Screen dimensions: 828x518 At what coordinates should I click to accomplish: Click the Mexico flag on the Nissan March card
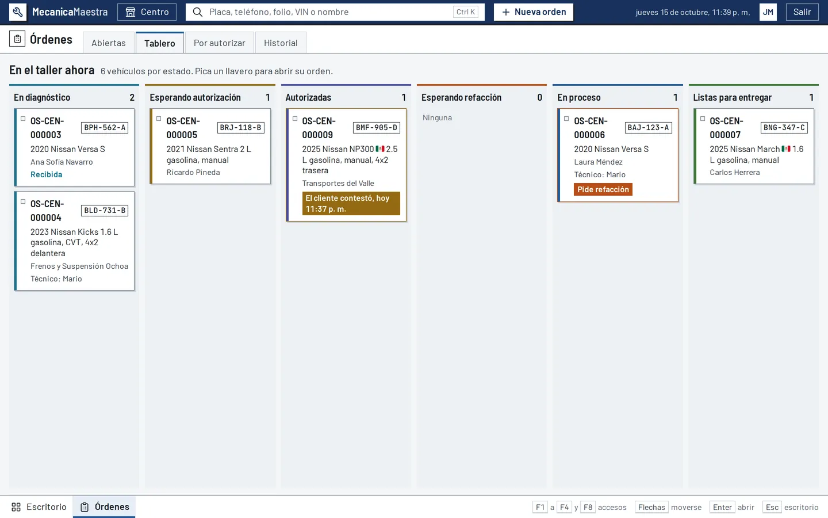click(x=786, y=149)
